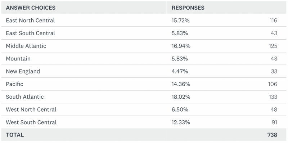
Task: Click the RESPONSES column header
Action: (x=188, y=8)
